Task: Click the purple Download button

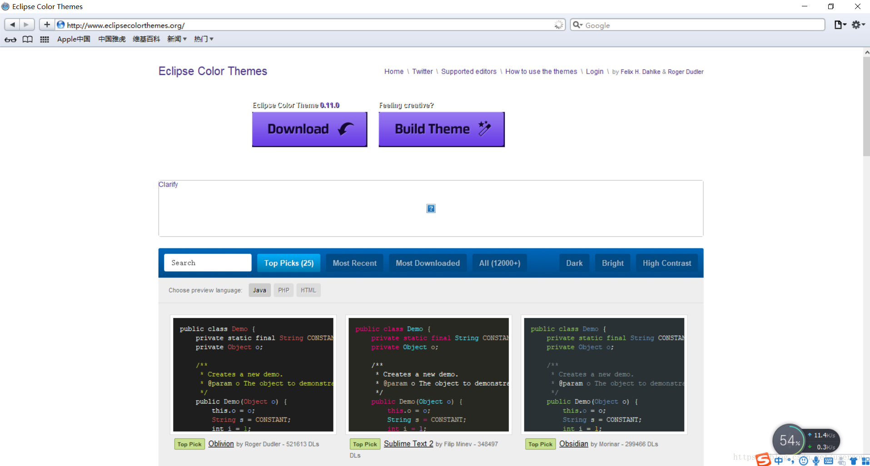Action: (309, 129)
